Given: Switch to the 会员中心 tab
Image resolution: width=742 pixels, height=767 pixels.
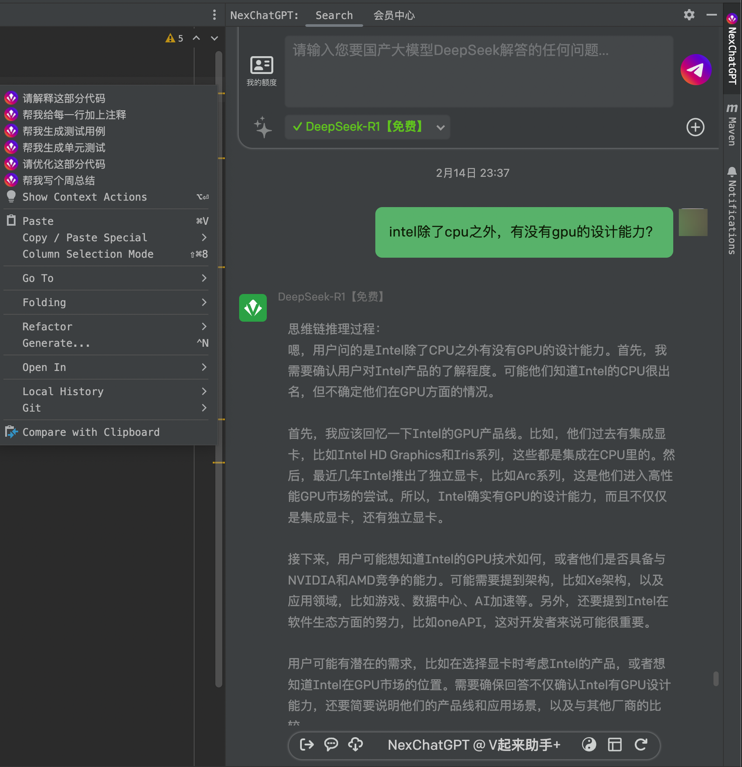Looking at the screenshot, I should [x=394, y=15].
